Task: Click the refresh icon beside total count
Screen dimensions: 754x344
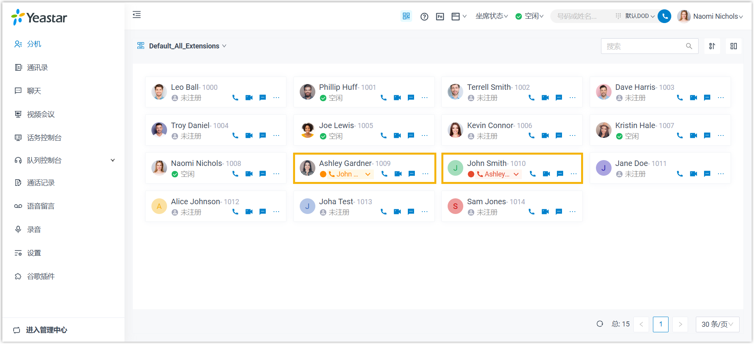Action: pyautogui.click(x=600, y=324)
